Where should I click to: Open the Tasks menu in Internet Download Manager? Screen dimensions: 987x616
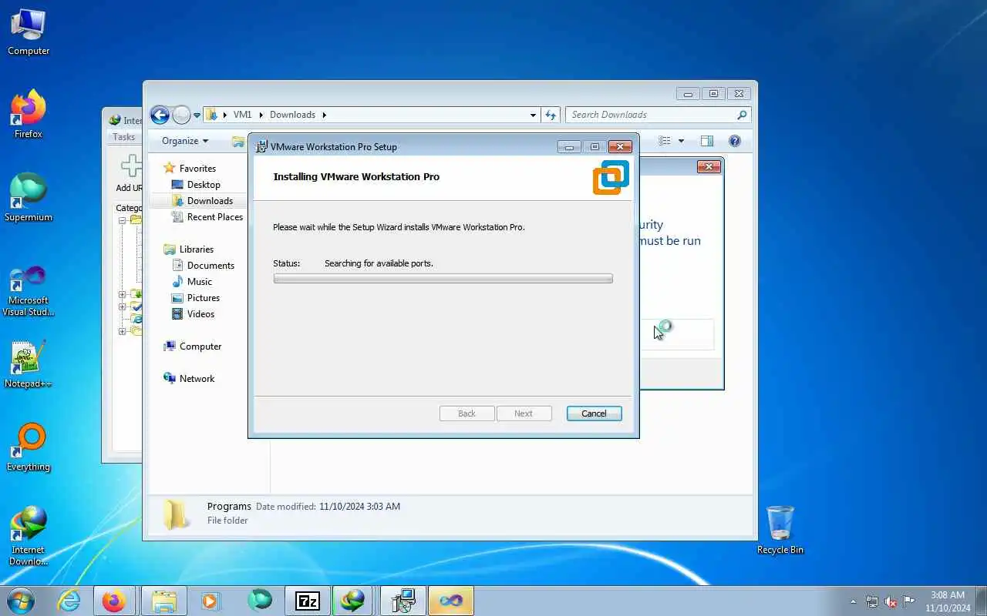123,137
